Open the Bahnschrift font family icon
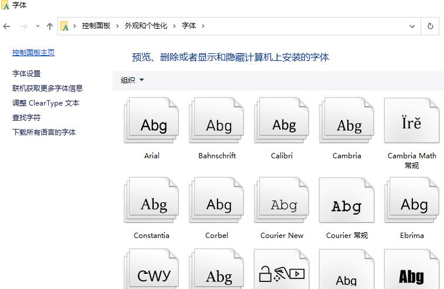Screen dimensions: 444x289 [216, 120]
